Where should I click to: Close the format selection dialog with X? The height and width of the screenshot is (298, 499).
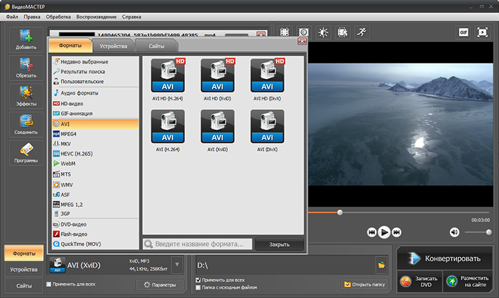pos(302,41)
